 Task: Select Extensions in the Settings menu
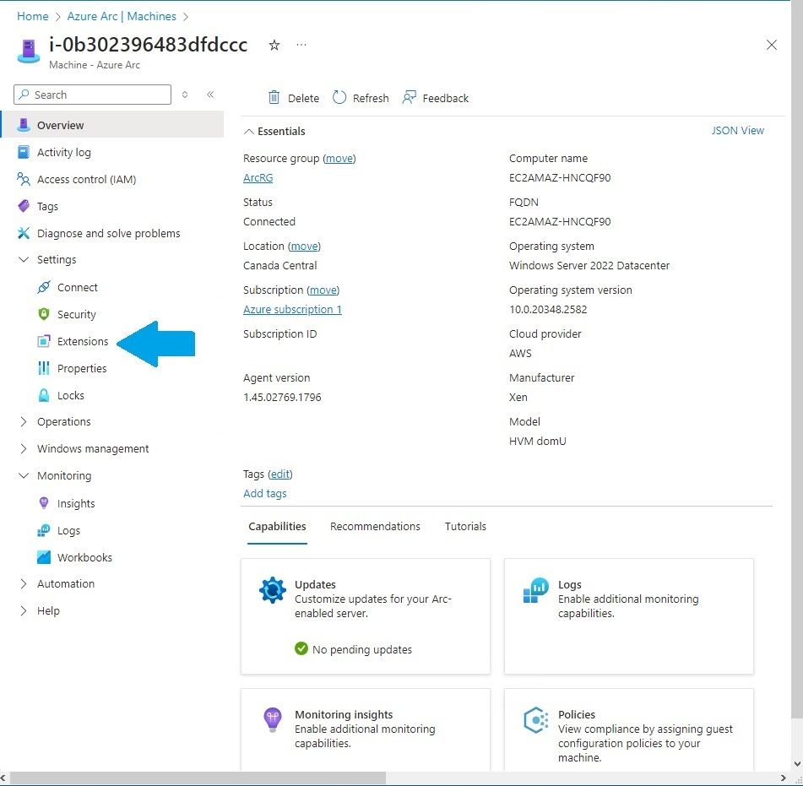click(83, 342)
